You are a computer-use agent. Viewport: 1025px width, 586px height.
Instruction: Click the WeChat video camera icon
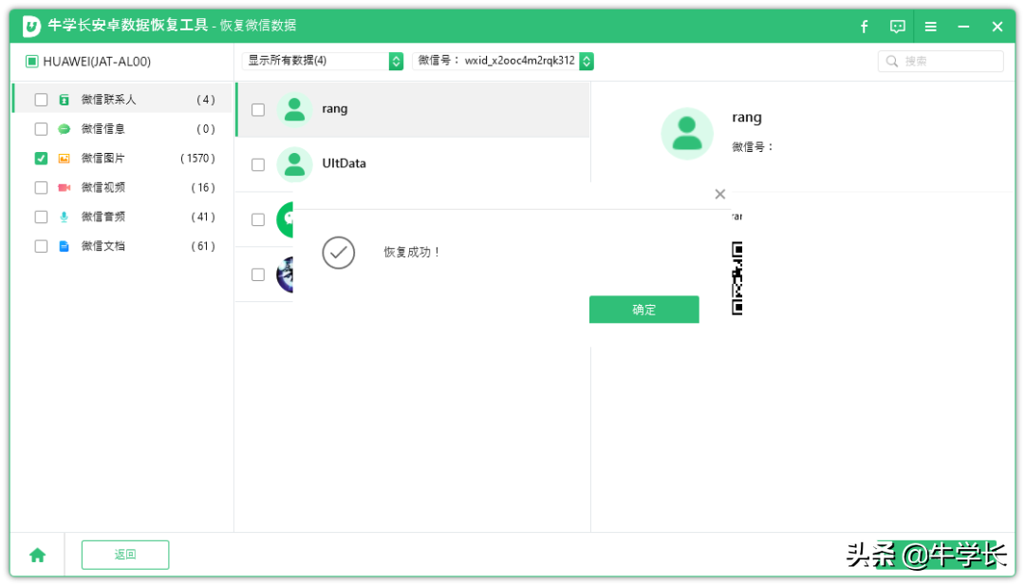[65, 188]
